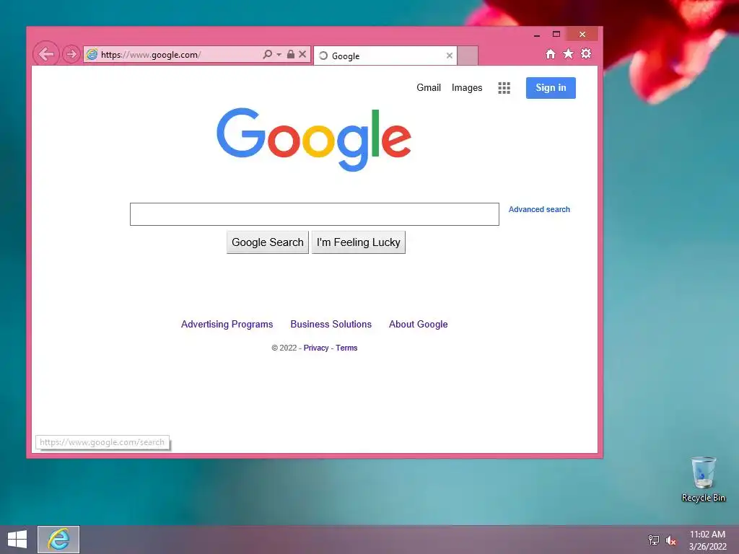This screenshot has height=554, width=739.
Task: Open Advanced search link
Action: coord(539,209)
